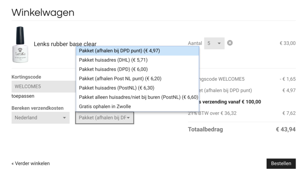305x176 pixels.
Task: Go back via Verder winkelen link
Action: point(31,163)
